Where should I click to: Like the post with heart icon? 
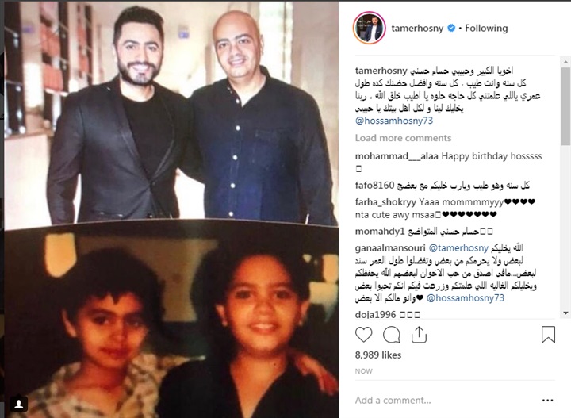[363, 335]
